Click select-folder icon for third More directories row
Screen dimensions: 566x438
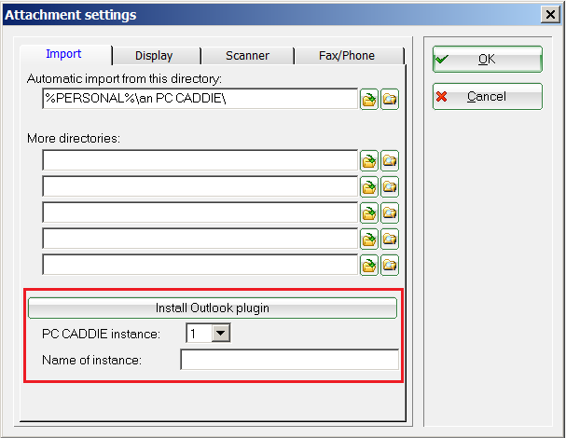tap(369, 212)
